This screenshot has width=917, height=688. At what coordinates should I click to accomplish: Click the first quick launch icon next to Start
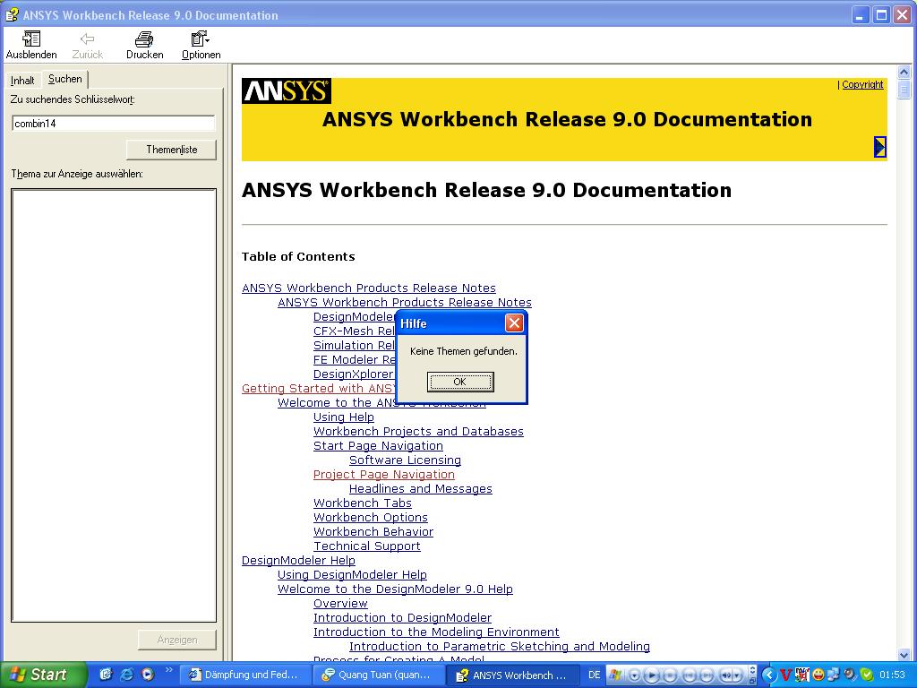click(106, 675)
